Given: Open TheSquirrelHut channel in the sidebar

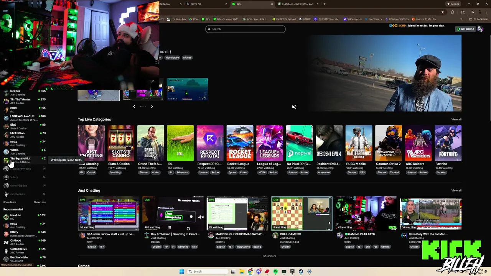Looking at the screenshot, I should (x=25, y=160).
